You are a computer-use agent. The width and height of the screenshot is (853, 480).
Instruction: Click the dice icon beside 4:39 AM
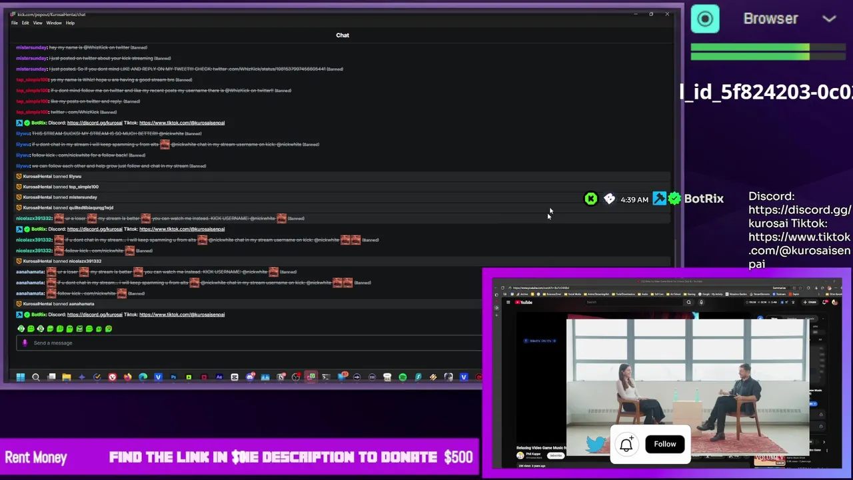[x=609, y=199]
